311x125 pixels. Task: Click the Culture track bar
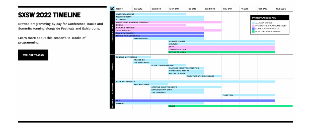pyautogui.click(x=222, y=44)
